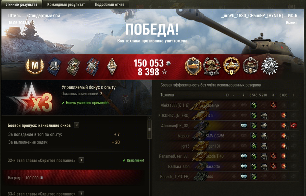306x196 pixels.
Task: Click the blue ribbon award with the pillar emblem
Action: pyautogui.click(x=54, y=67)
